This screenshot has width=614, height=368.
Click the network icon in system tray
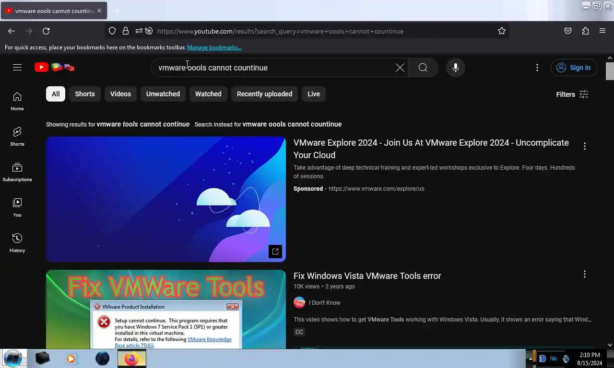[x=554, y=359]
